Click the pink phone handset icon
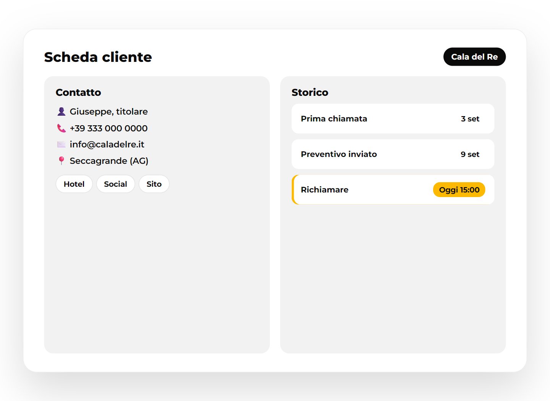Screen dimensions: 550x401 (61, 128)
